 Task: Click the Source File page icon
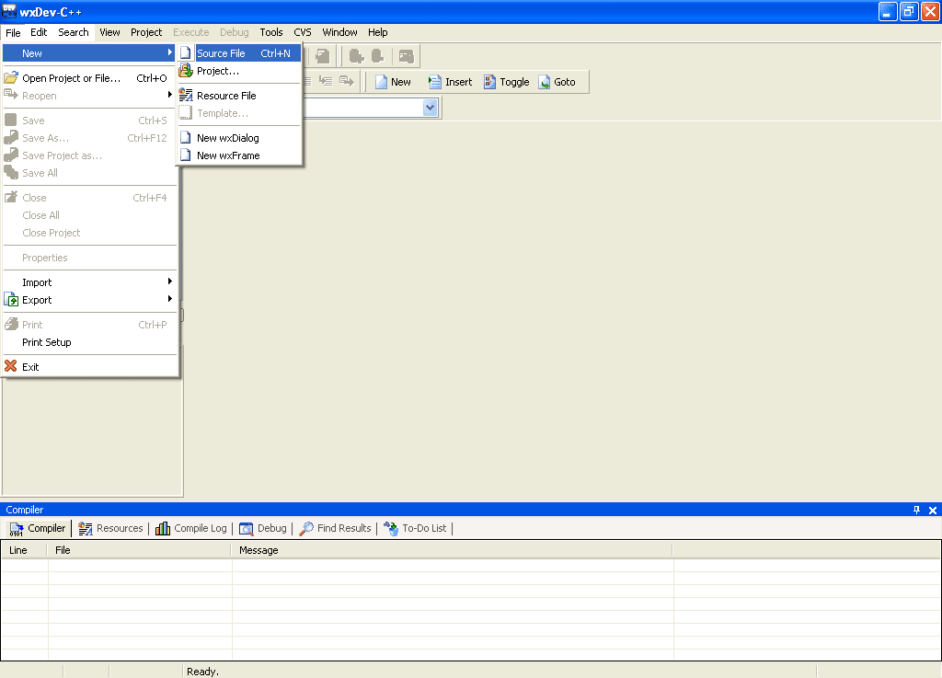click(x=186, y=52)
